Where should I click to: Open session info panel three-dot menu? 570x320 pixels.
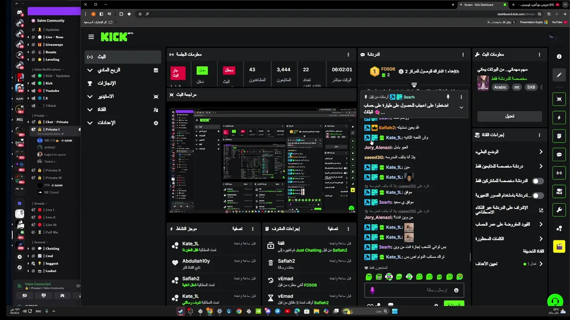[x=348, y=54]
